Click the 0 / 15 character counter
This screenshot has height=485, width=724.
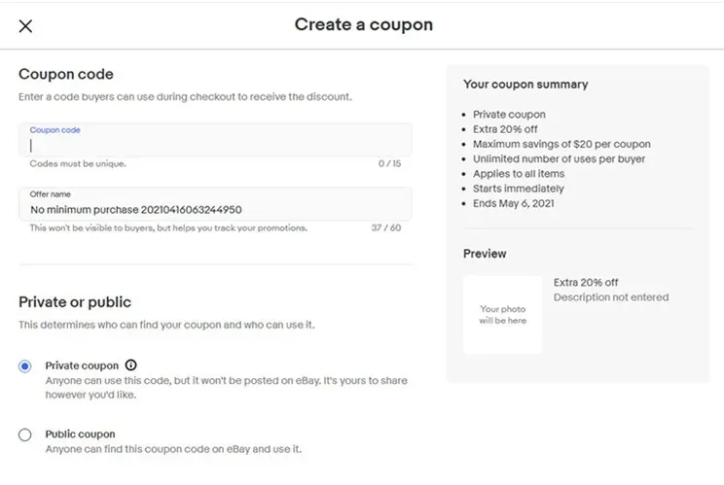click(389, 163)
